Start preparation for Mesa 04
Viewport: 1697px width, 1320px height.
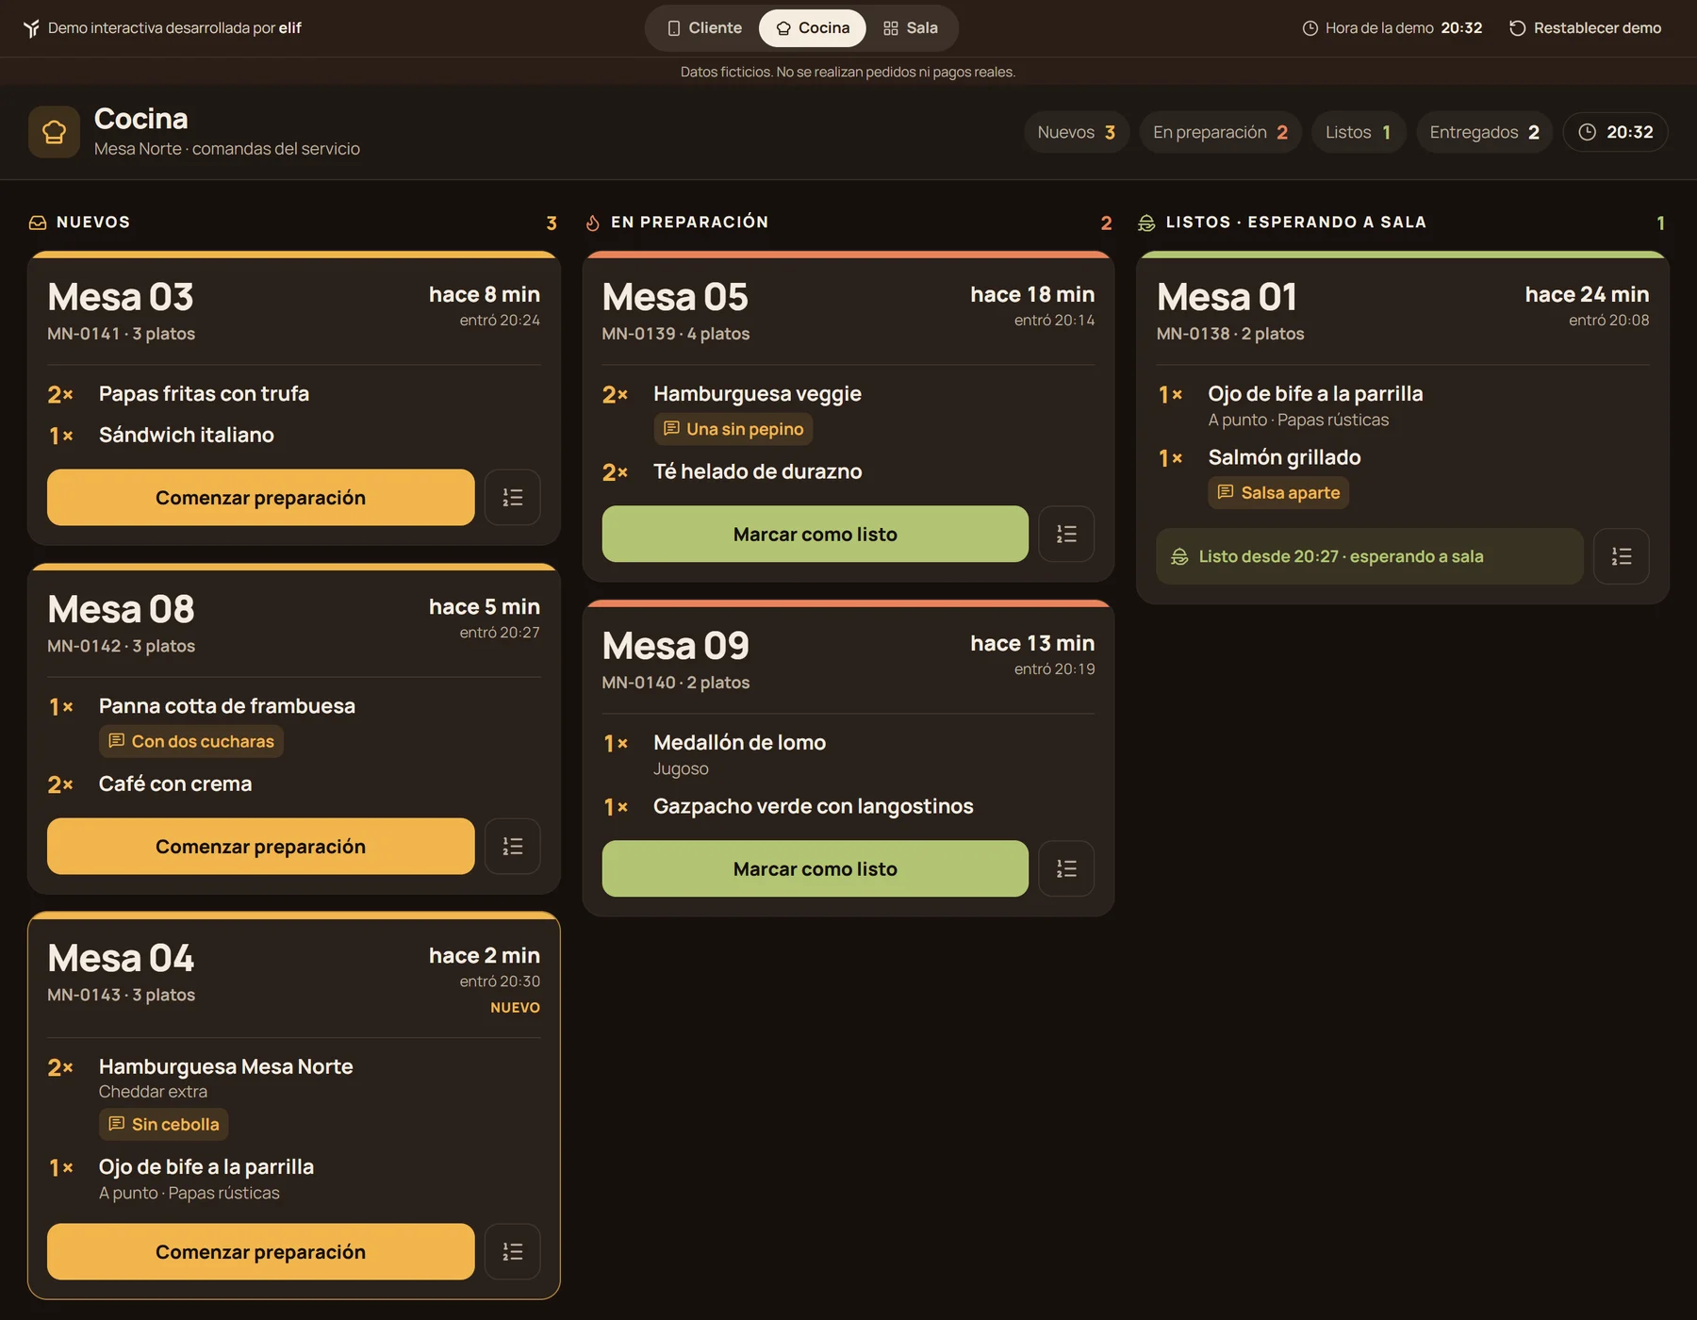coord(260,1251)
